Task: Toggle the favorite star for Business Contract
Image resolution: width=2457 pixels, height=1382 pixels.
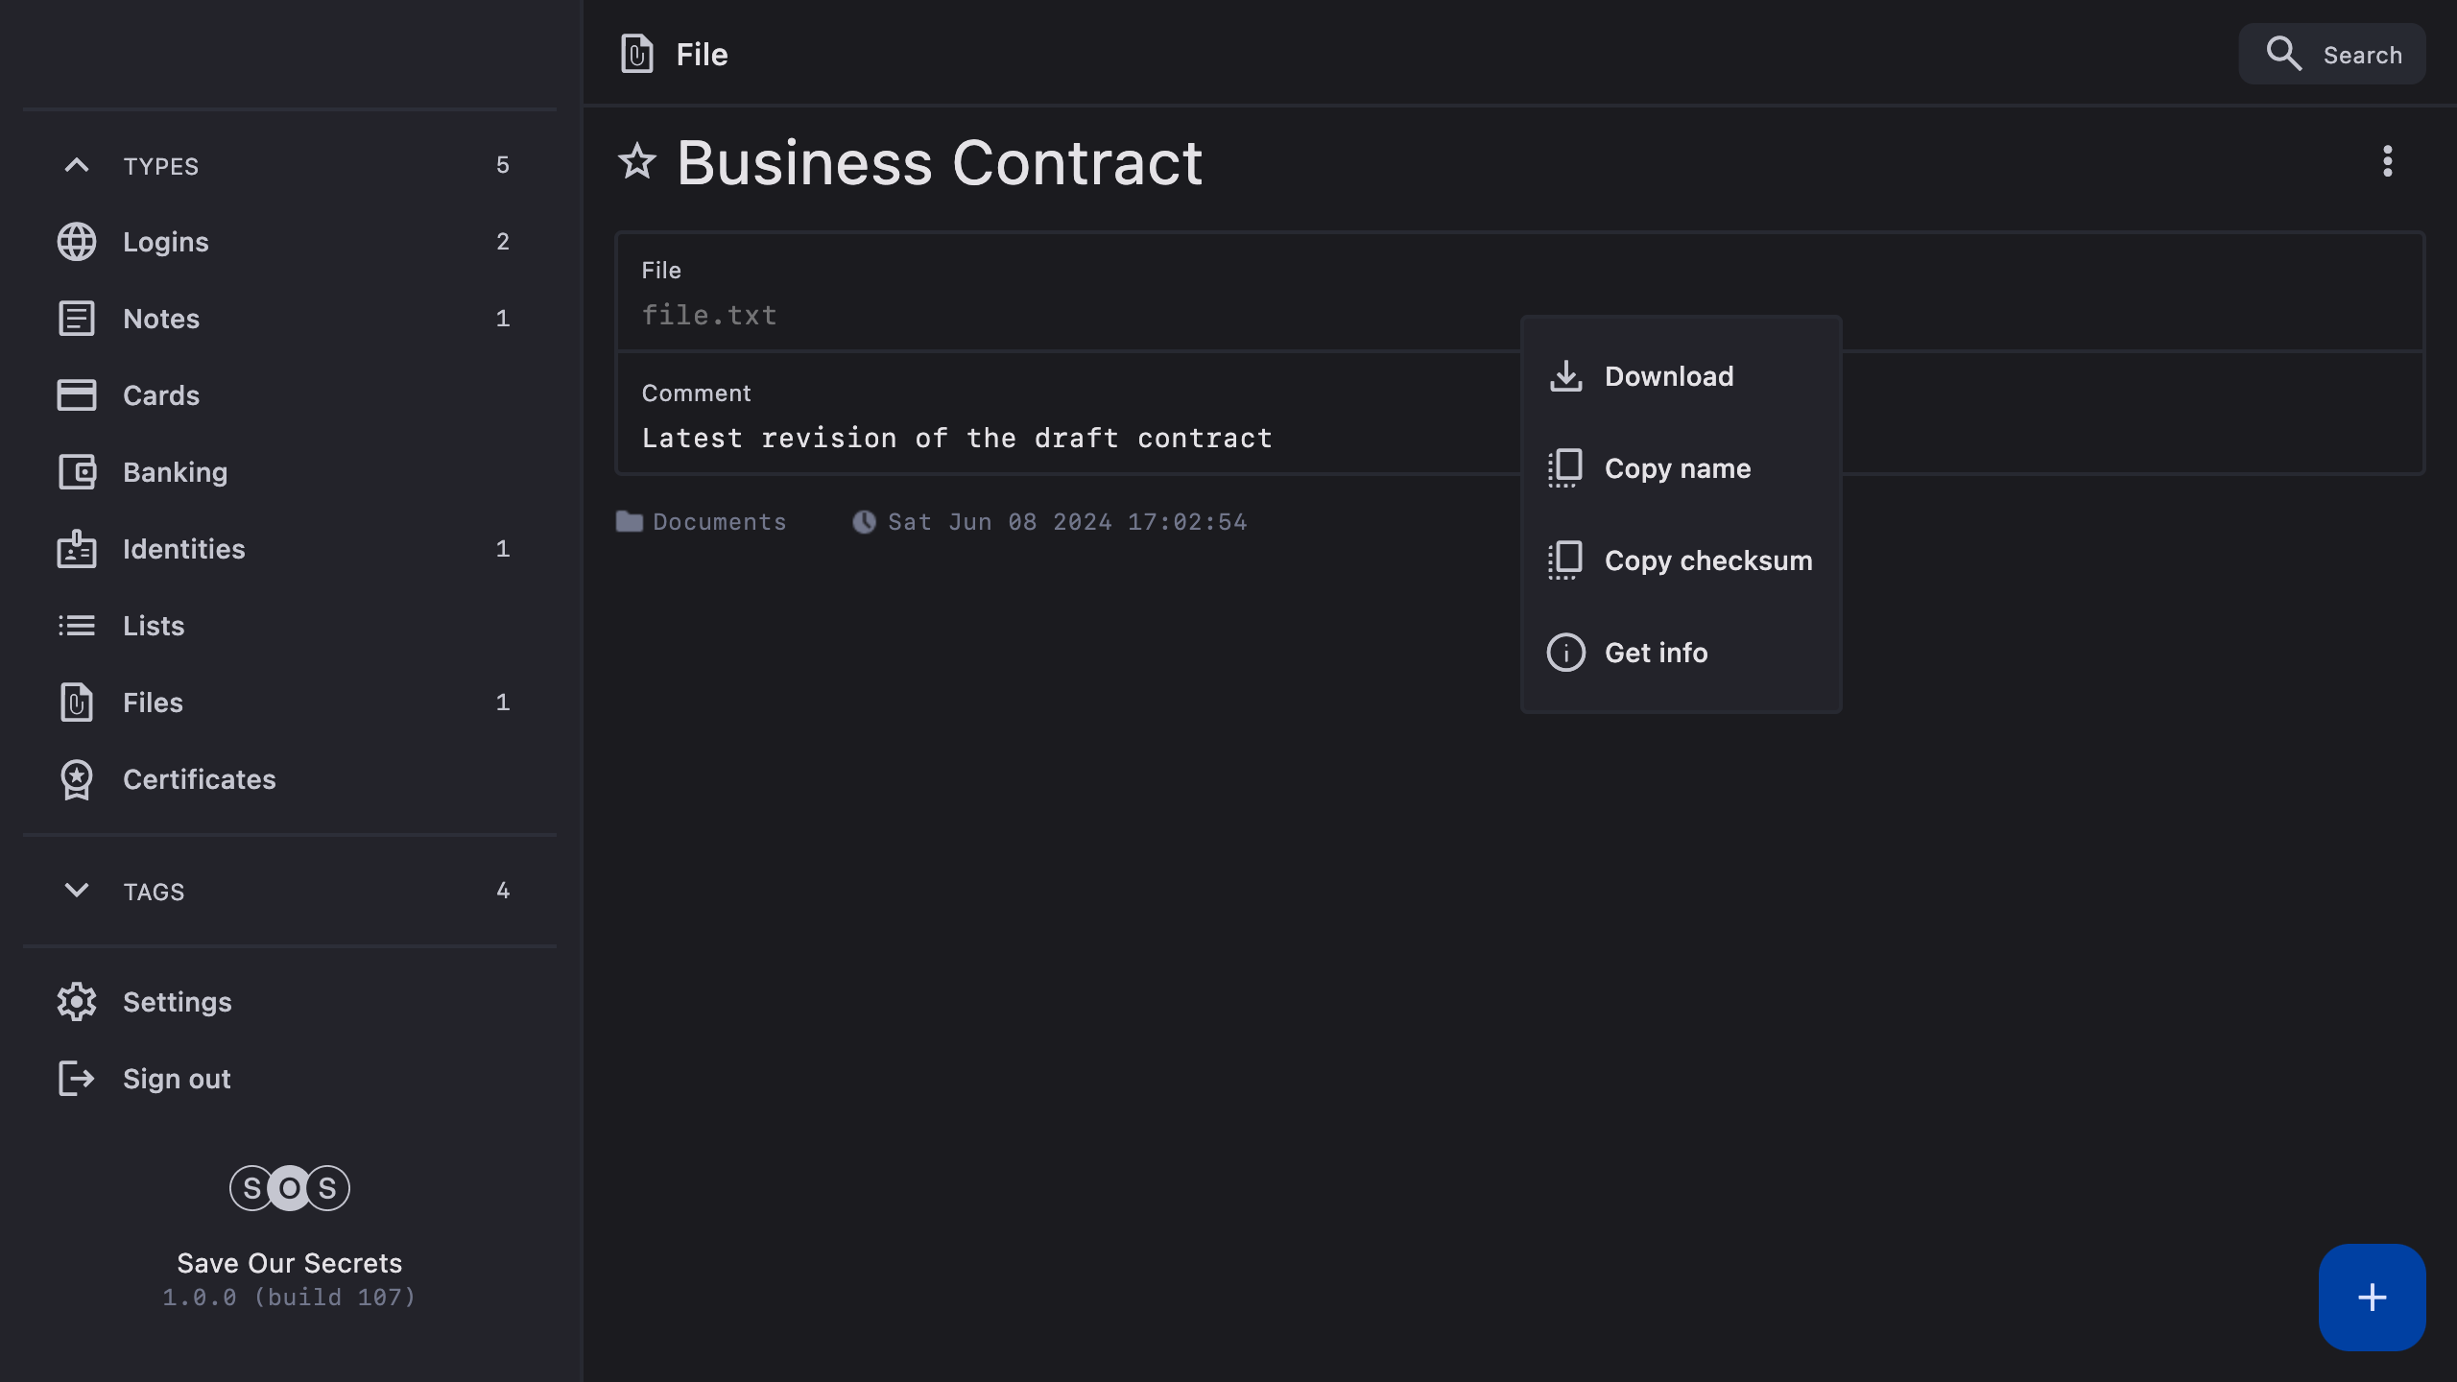Action: coord(637,161)
